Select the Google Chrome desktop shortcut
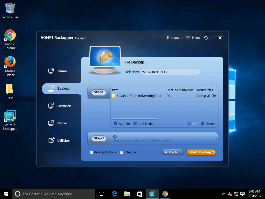Image resolution: width=265 pixels, height=199 pixels. (x=10, y=40)
